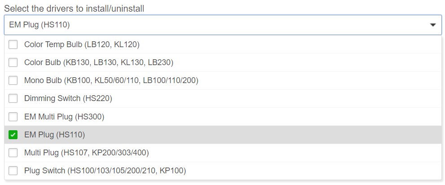Viewport: 445px width, 185px height.
Task: Check the EM Multi Plug (HS300) checkbox
Action: [13, 117]
